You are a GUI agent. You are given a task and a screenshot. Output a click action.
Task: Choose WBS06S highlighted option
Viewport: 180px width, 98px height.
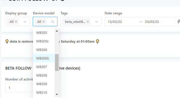pyautogui.click(x=44, y=58)
